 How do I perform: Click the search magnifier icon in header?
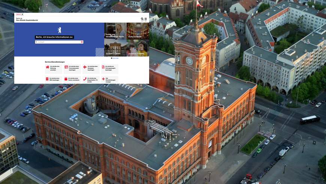142,19
